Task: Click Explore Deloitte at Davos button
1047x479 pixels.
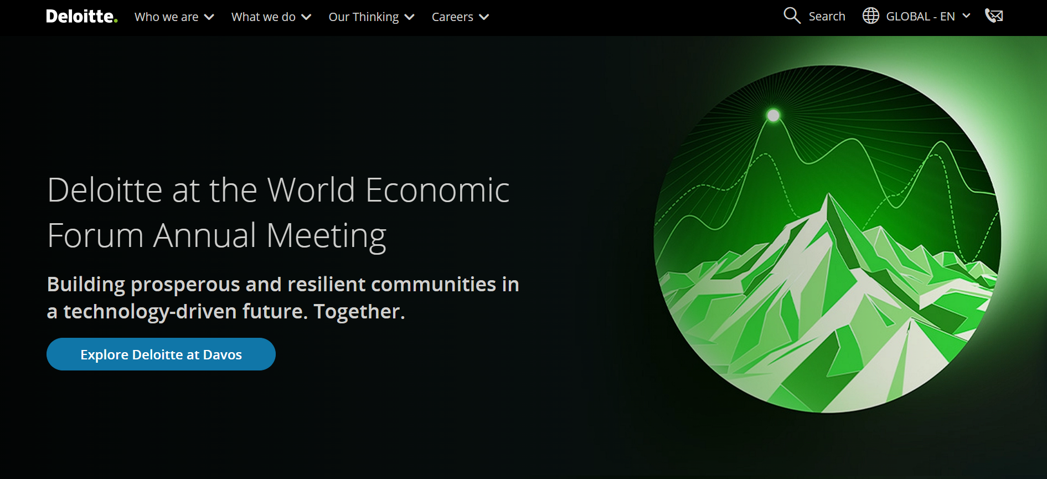Action: [161, 354]
